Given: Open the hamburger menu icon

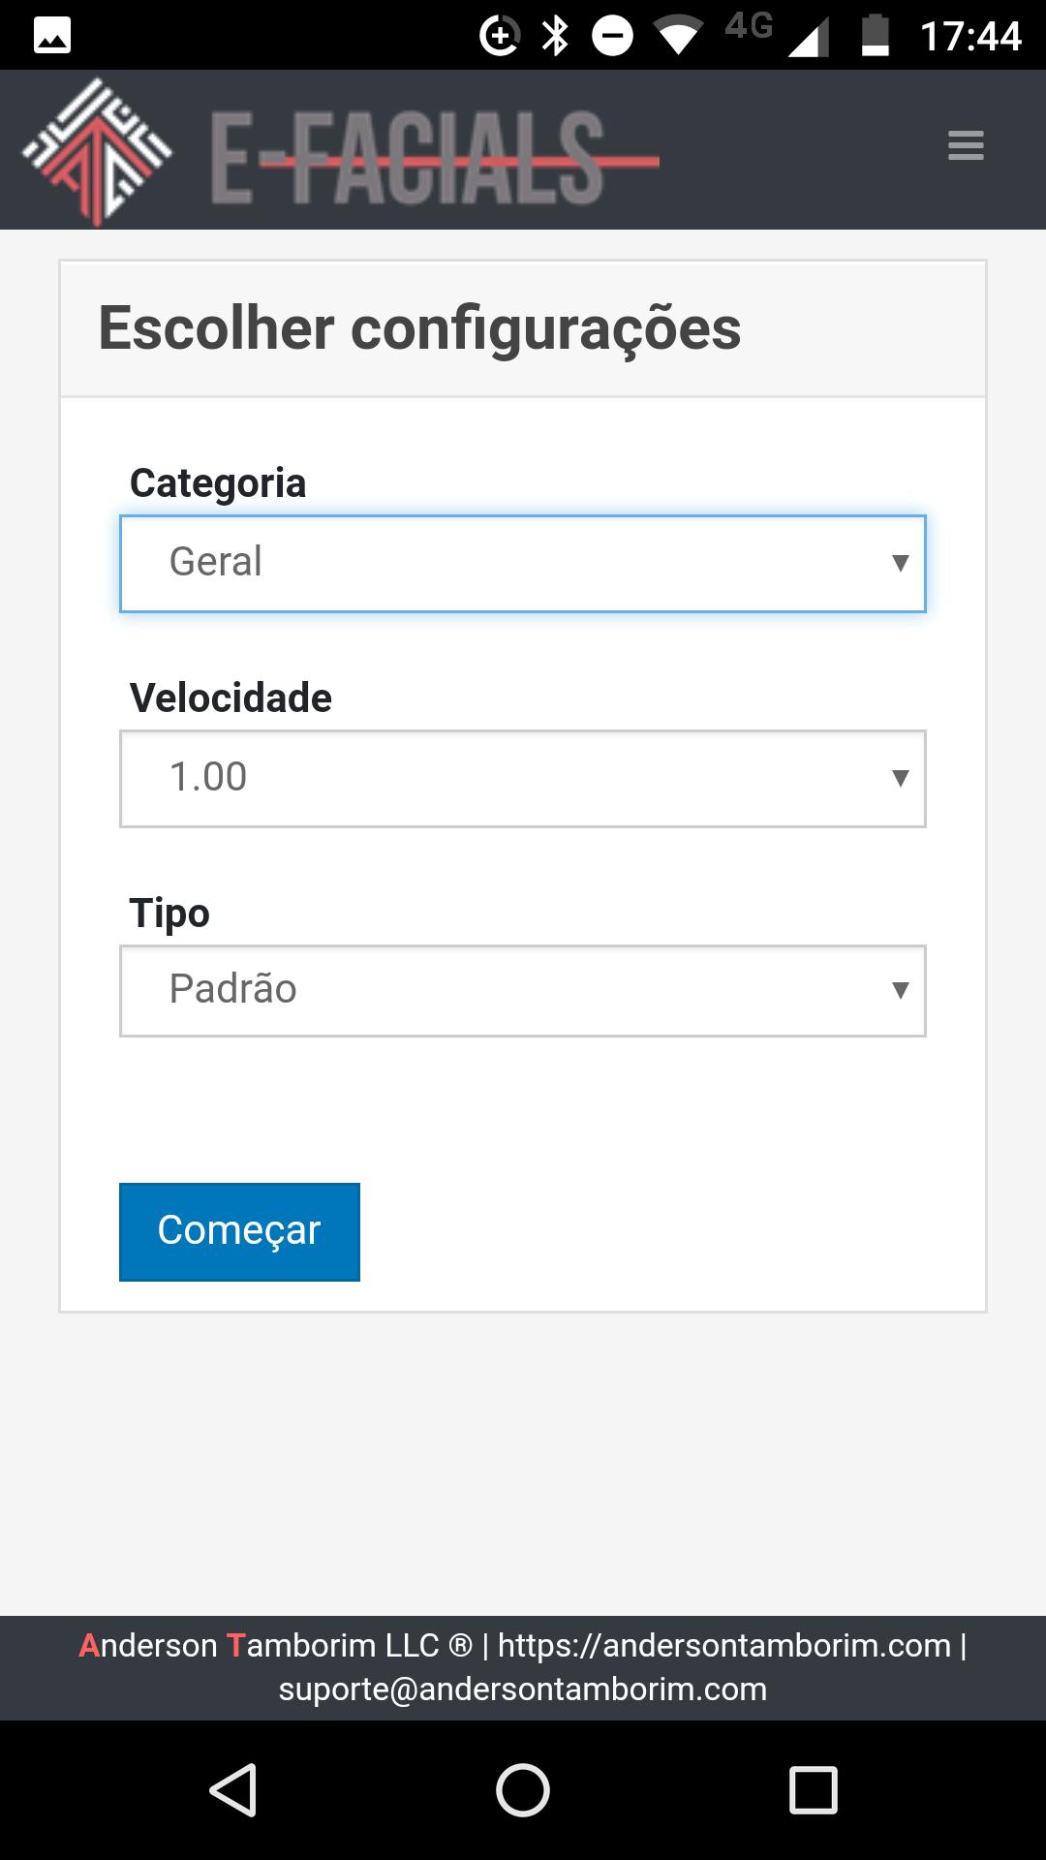Looking at the screenshot, I should pyautogui.click(x=966, y=145).
